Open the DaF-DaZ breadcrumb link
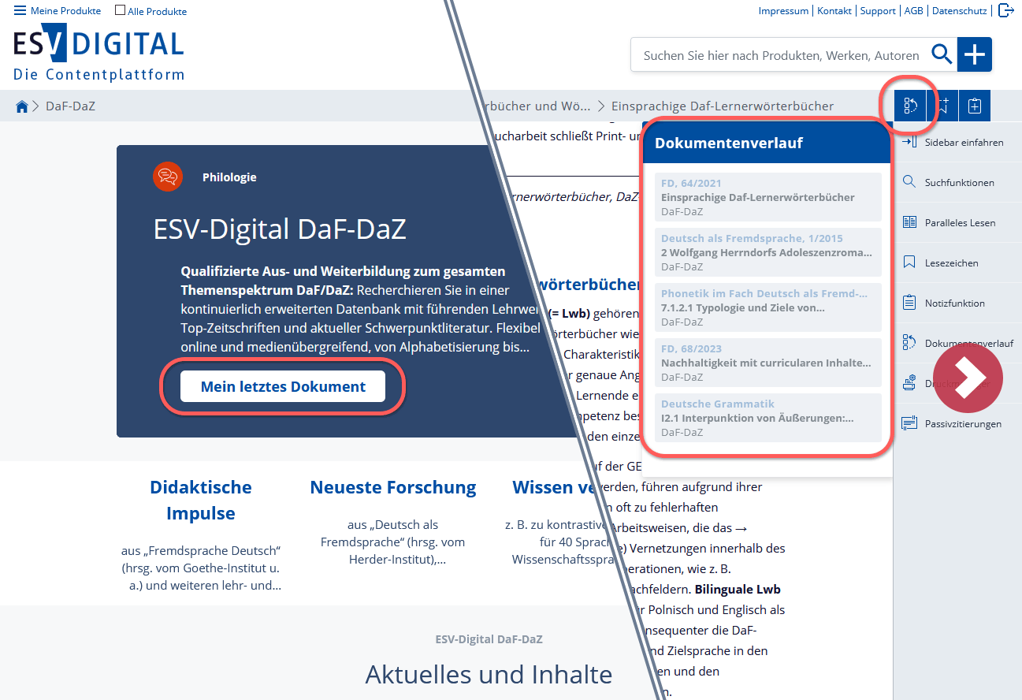The width and height of the screenshot is (1022, 700). (70, 106)
